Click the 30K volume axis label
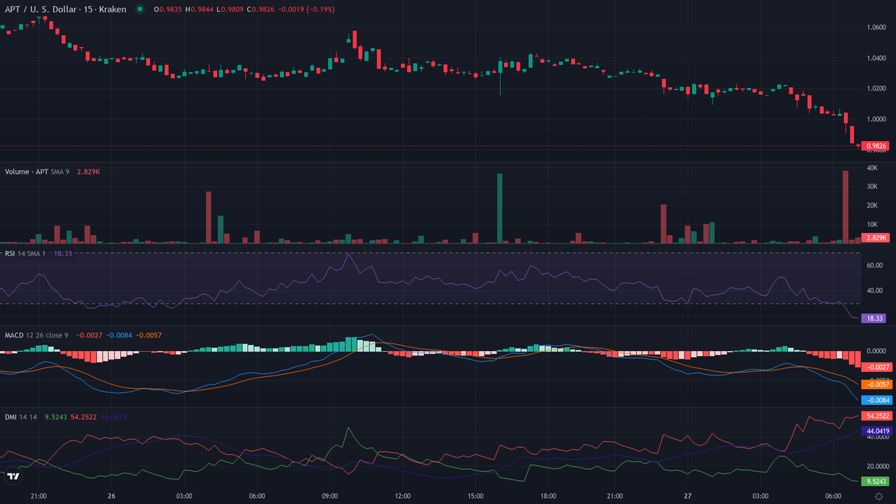896x504 pixels. pyautogui.click(x=871, y=187)
